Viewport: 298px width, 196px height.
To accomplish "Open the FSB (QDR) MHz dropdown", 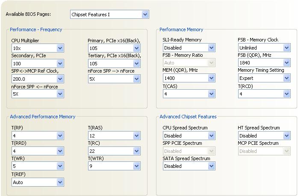I will click(264, 63).
